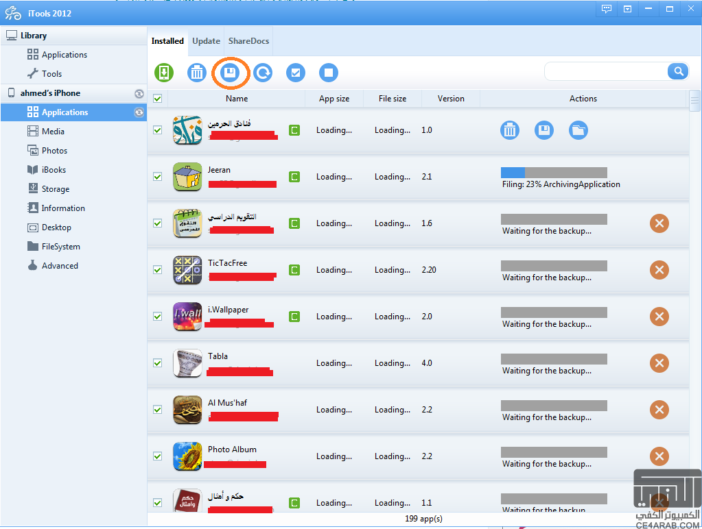Click the refresh icon beside ahmed's iPhone
The image size is (702, 529).
(139, 93)
